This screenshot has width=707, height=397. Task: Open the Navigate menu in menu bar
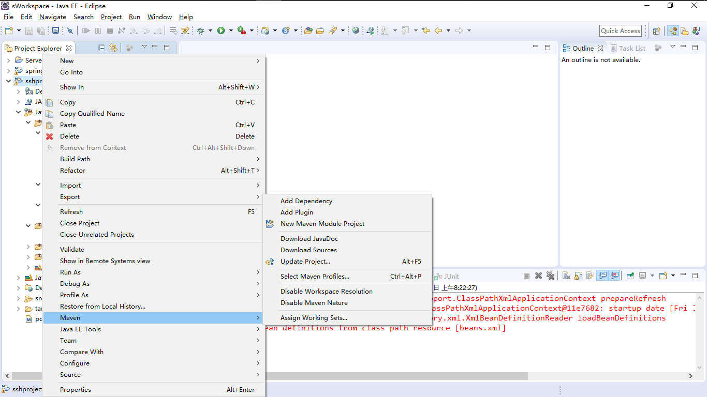click(x=53, y=17)
